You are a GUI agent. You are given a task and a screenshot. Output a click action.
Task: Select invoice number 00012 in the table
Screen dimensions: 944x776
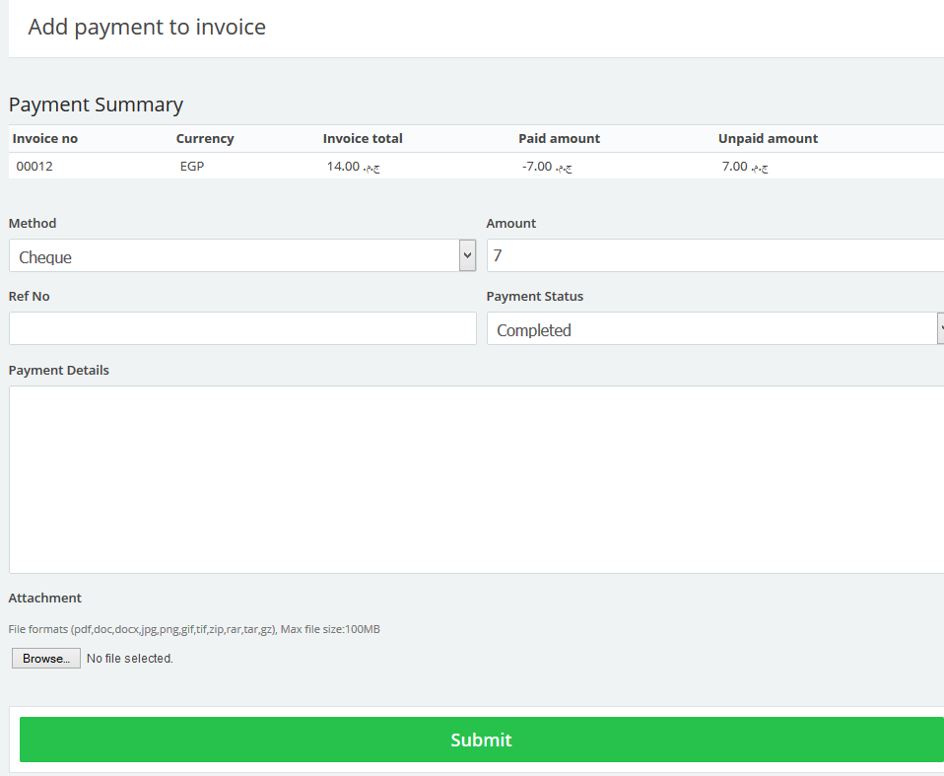34,167
